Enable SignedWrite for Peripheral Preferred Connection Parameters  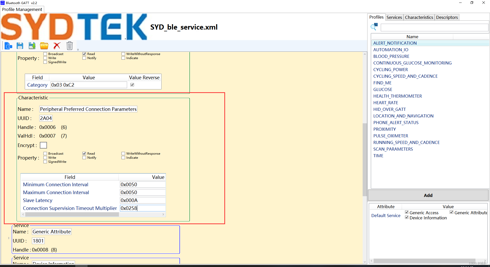pos(45,162)
